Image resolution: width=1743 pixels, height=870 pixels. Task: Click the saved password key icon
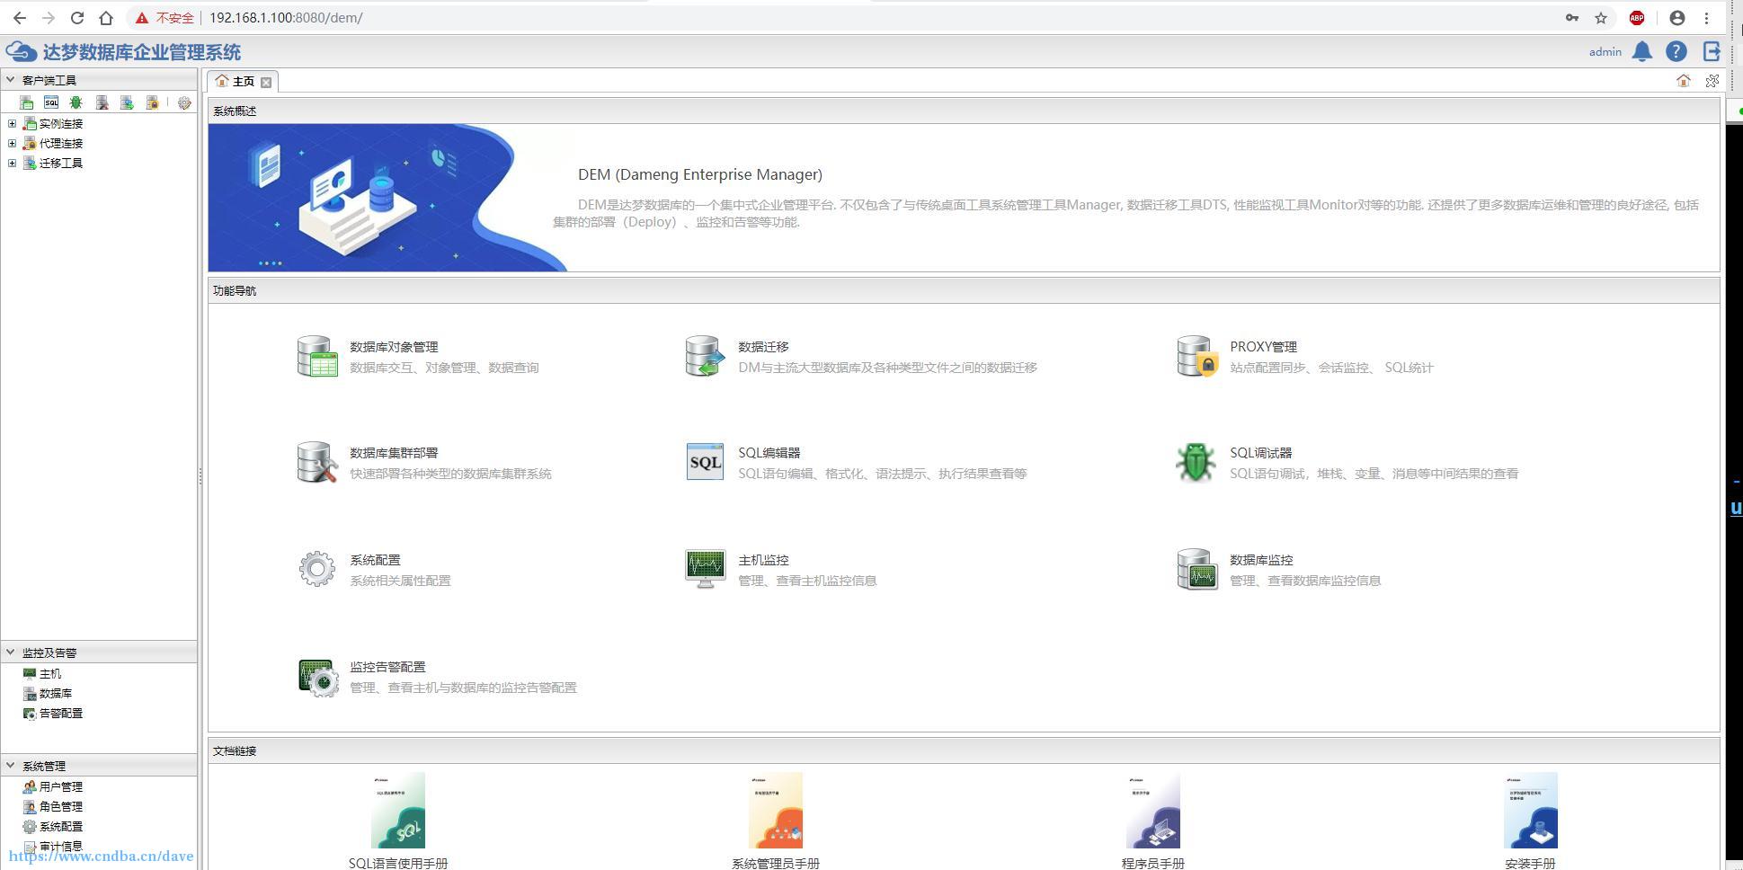coord(1572,18)
